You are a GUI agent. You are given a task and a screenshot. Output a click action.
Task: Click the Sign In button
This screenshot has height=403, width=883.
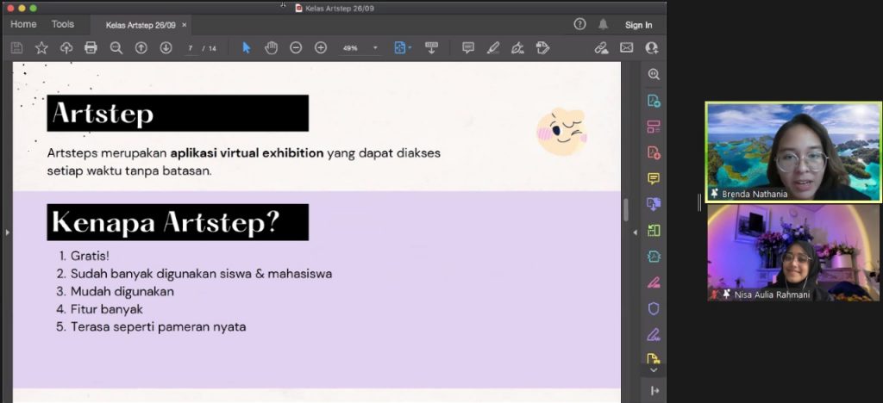[639, 25]
